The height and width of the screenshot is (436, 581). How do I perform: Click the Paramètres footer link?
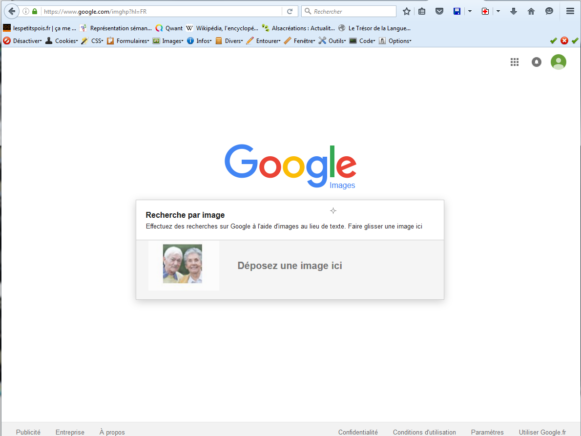[487, 432]
